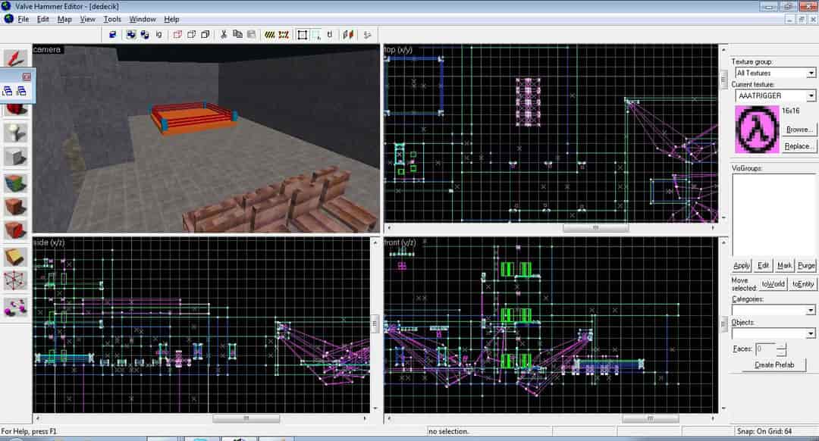Click the Hide Unselected Objects icon
The image size is (819, 441).
(192, 34)
